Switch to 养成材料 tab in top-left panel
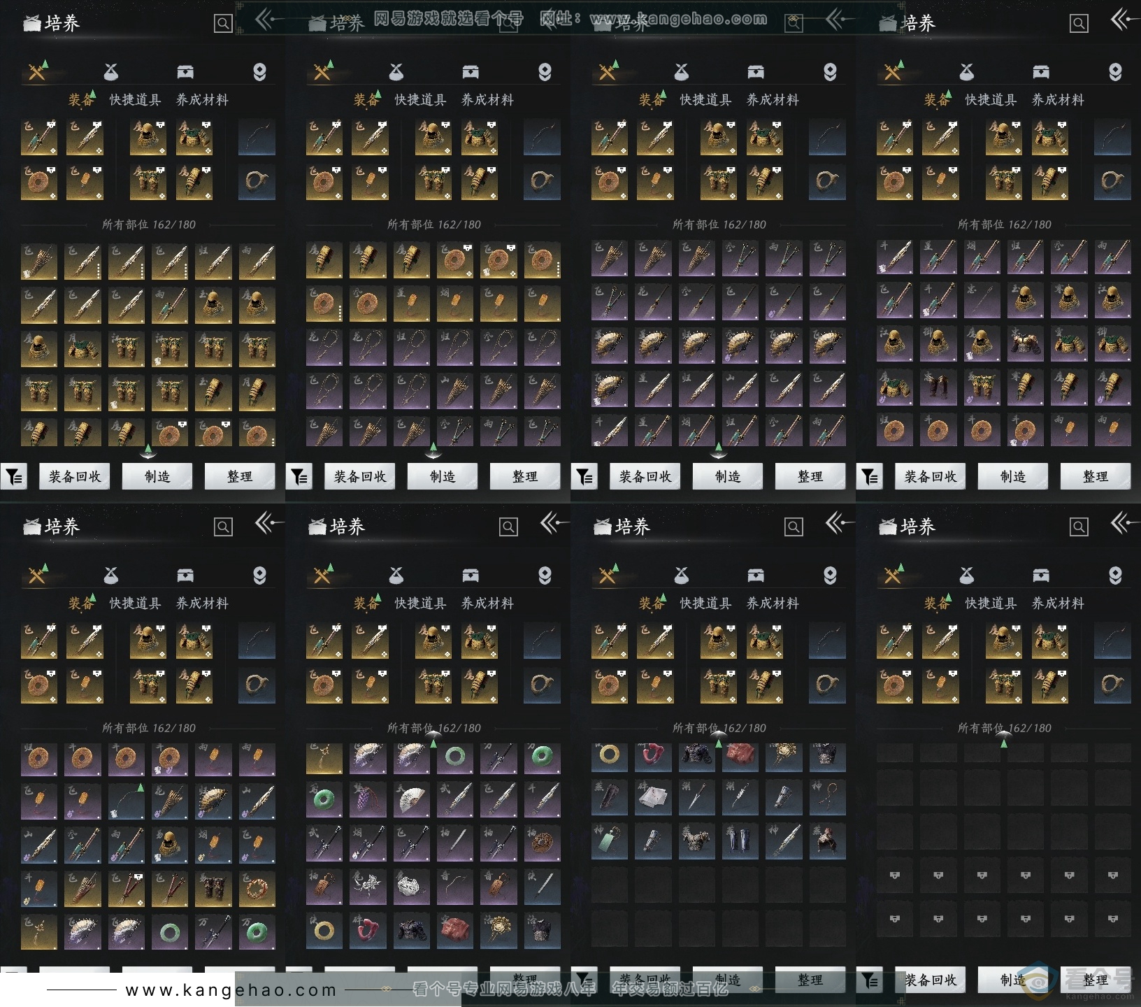 pyautogui.click(x=202, y=100)
